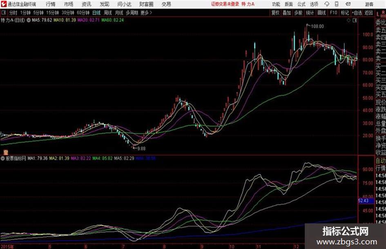Open the 问小达 menu

[x=124, y=4]
